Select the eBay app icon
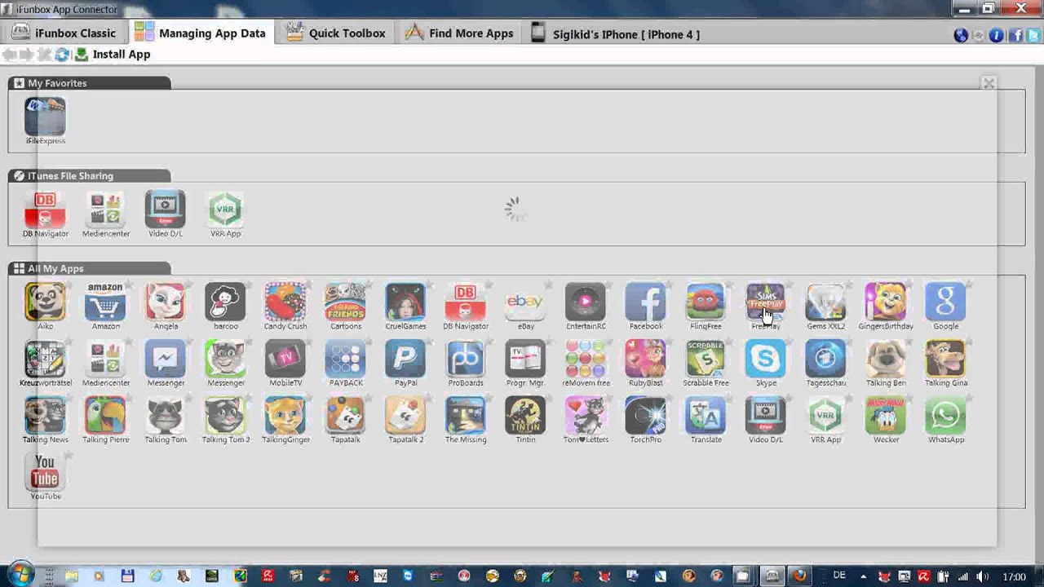1044x587 pixels. pyautogui.click(x=525, y=302)
